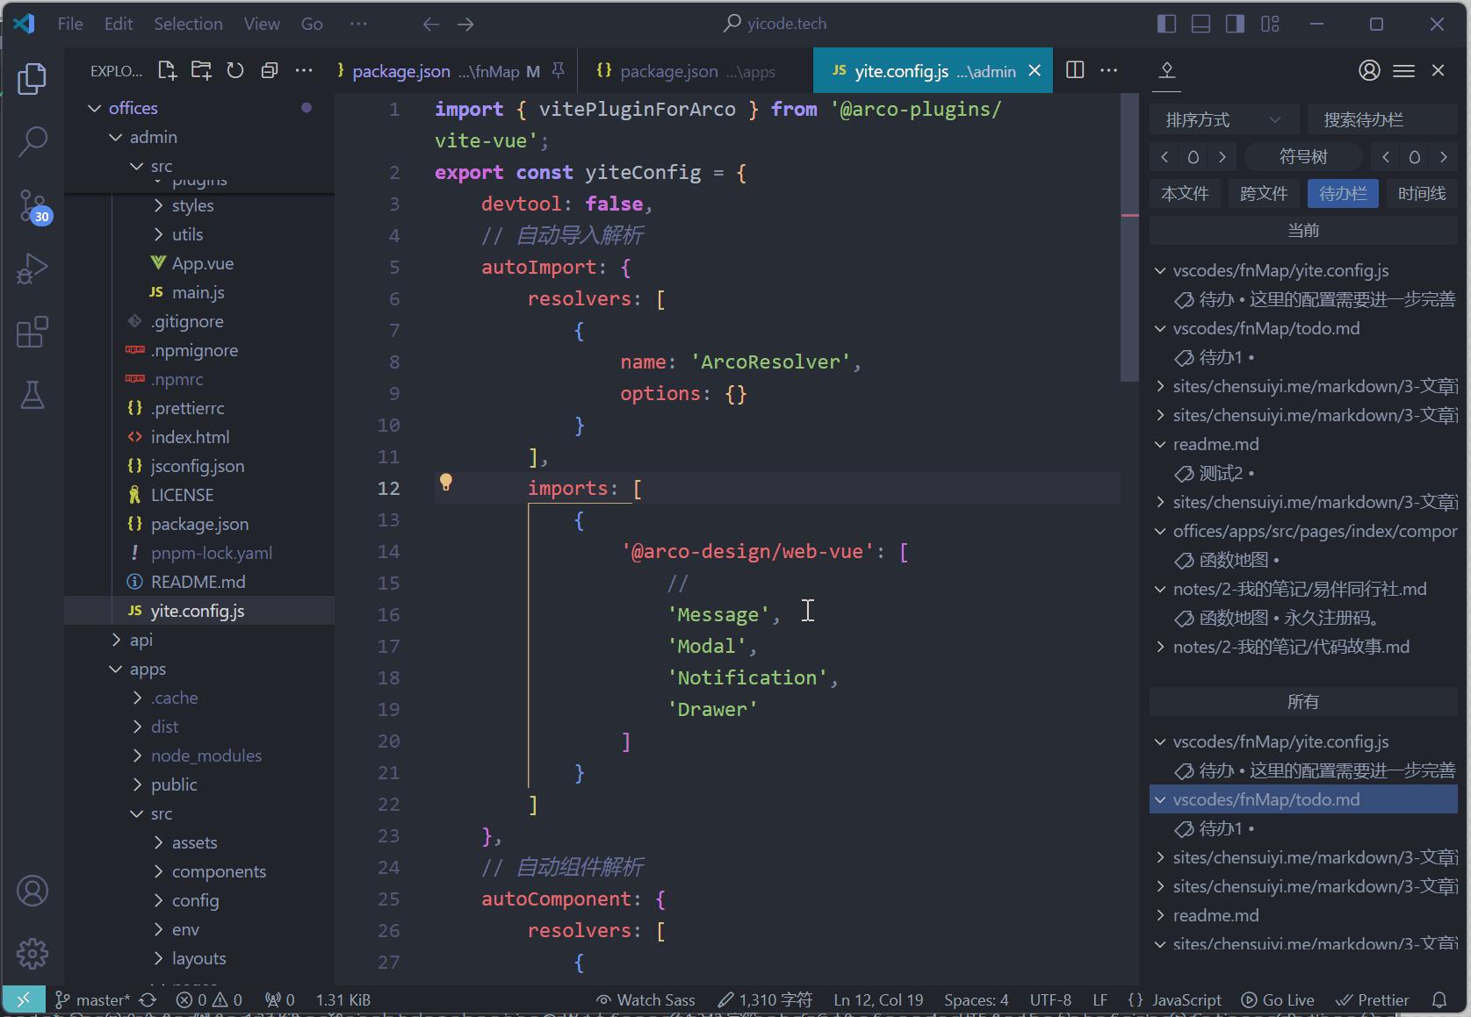
Task: Click the 符号树 button
Action: (1303, 156)
